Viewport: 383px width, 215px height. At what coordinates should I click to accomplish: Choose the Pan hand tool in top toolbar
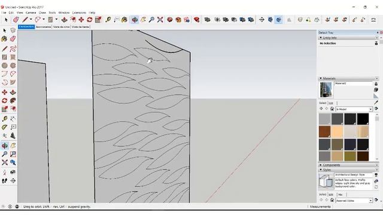click(143, 20)
